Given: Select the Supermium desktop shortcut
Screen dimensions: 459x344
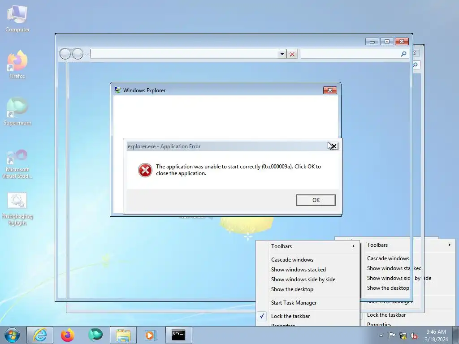Looking at the screenshot, I should pyautogui.click(x=17, y=112).
